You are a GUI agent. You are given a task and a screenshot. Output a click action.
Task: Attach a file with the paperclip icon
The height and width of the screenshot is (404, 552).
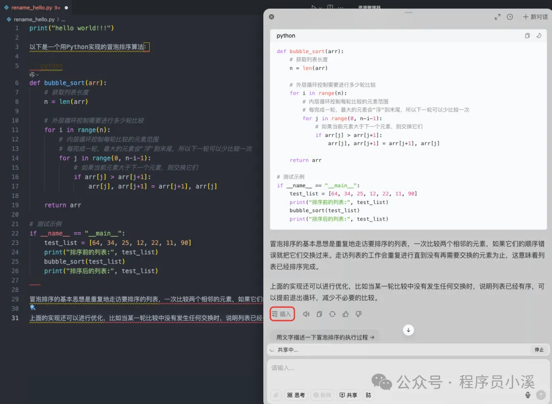276,395
